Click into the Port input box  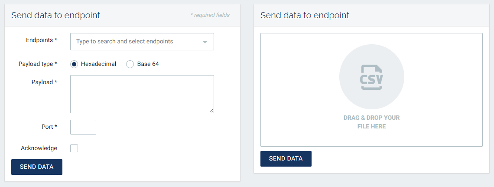coord(83,127)
